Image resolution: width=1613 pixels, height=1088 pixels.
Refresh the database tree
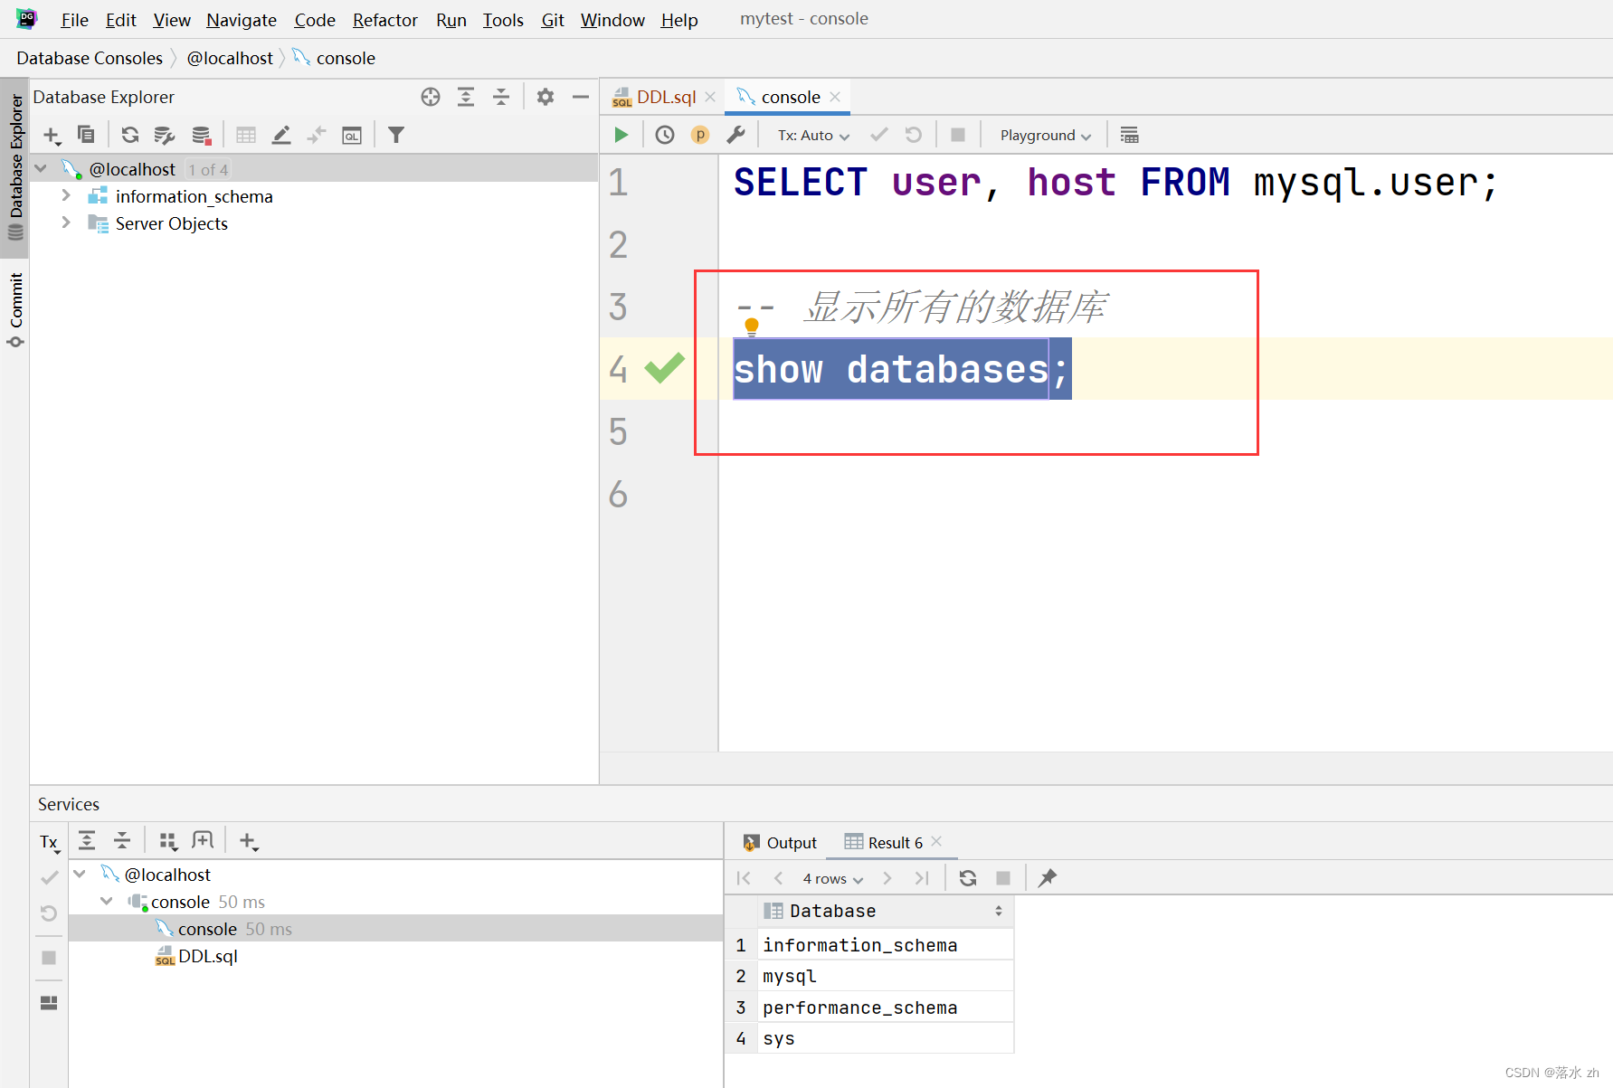[130, 135]
